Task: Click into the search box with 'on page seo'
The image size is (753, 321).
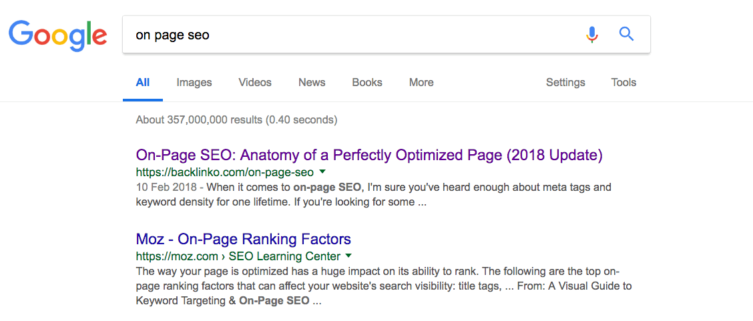Action: tap(347, 35)
